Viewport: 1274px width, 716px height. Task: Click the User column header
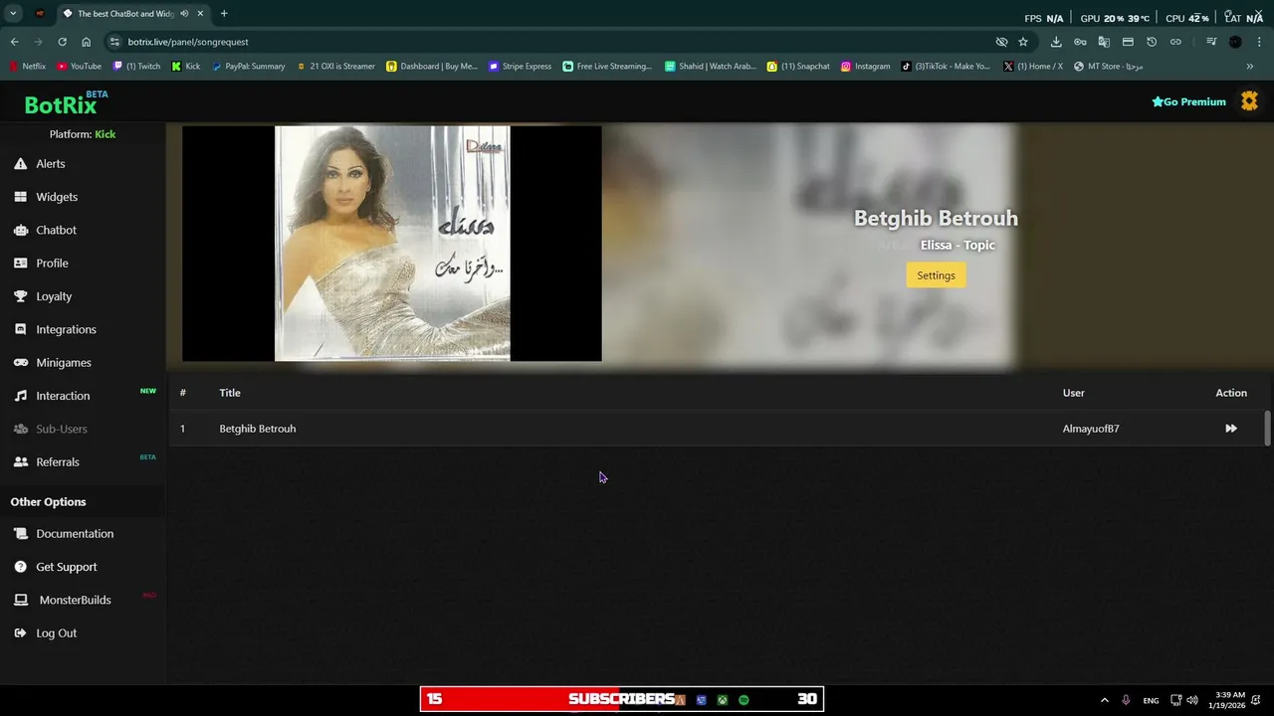(1074, 393)
